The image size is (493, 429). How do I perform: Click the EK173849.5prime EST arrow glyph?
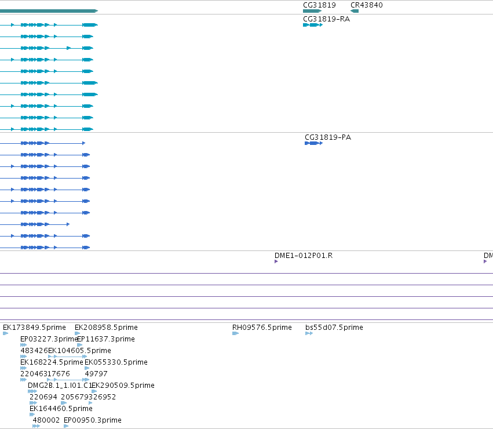(x=5, y=333)
